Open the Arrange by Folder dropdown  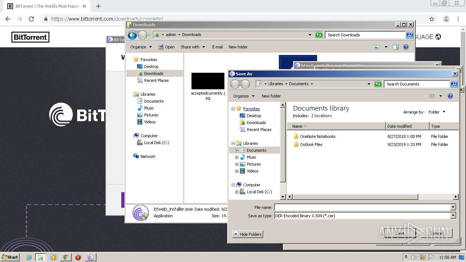[x=437, y=112]
